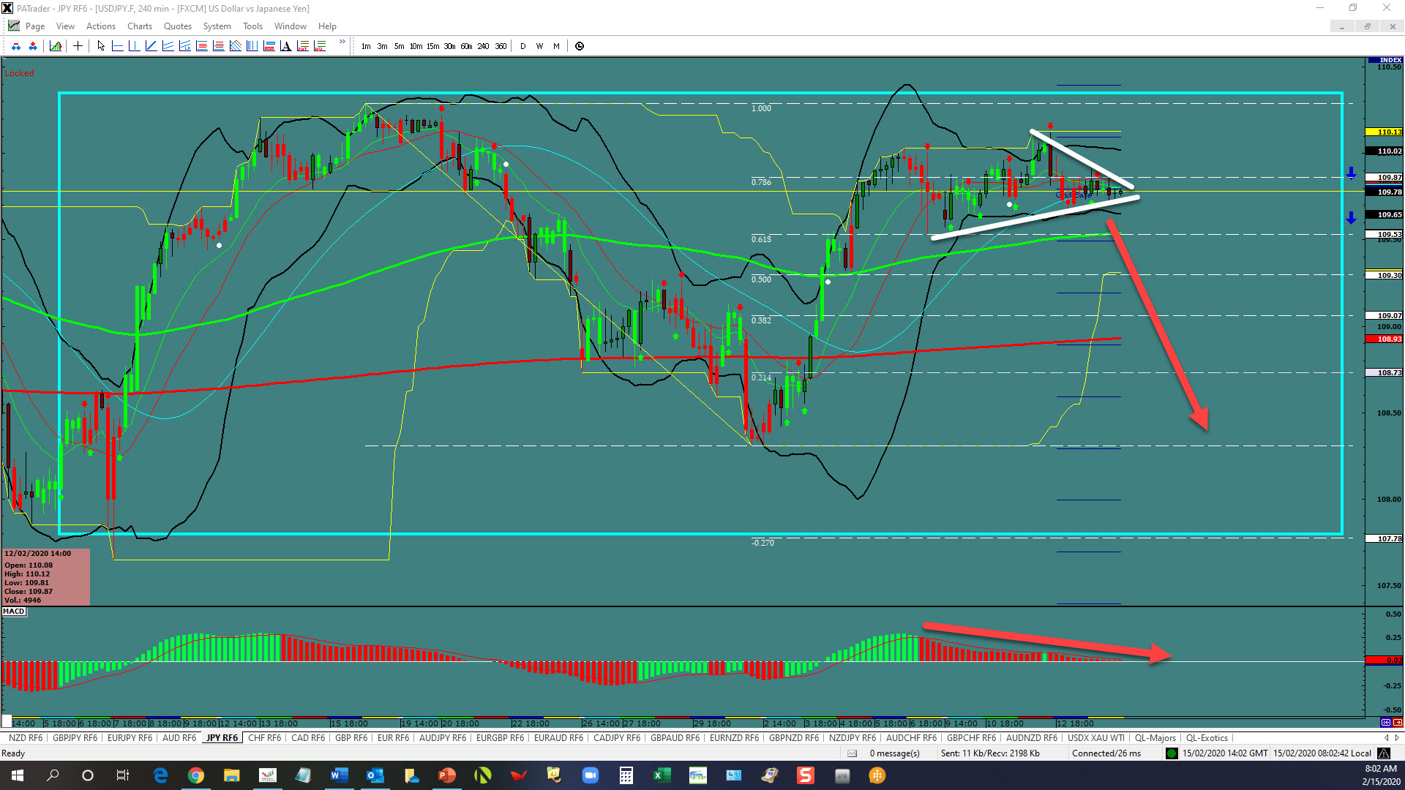Click the zoom out chart icon
1405x790 pixels.
[16, 46]
